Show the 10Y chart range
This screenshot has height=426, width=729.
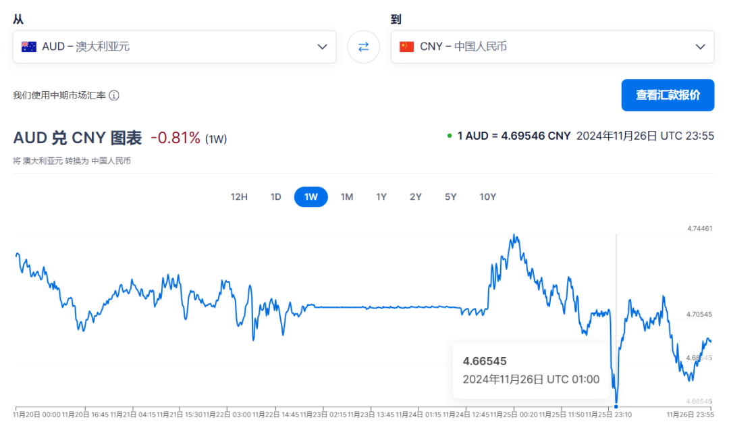pyautogui.click(x=488, y=196)
